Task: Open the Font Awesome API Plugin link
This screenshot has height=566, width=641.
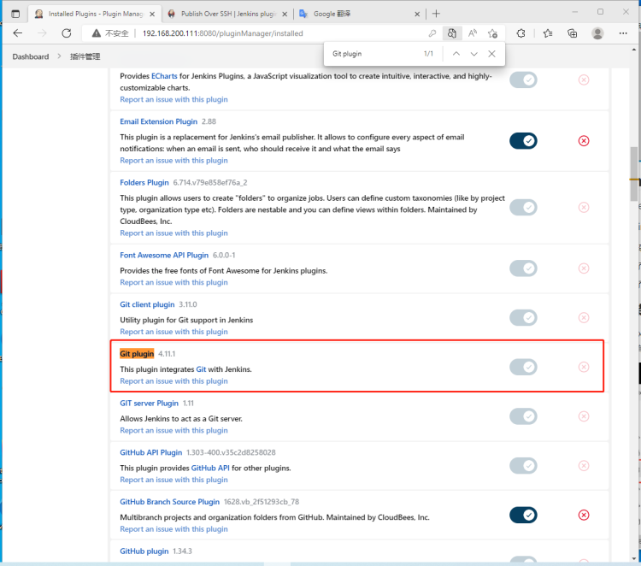Action: click(x=164, y=255)
